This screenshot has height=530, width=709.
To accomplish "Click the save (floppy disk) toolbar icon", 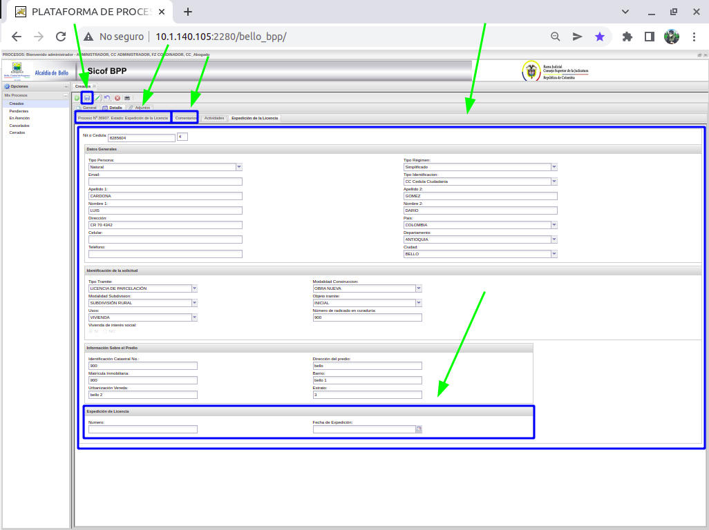I will point(87,98).
